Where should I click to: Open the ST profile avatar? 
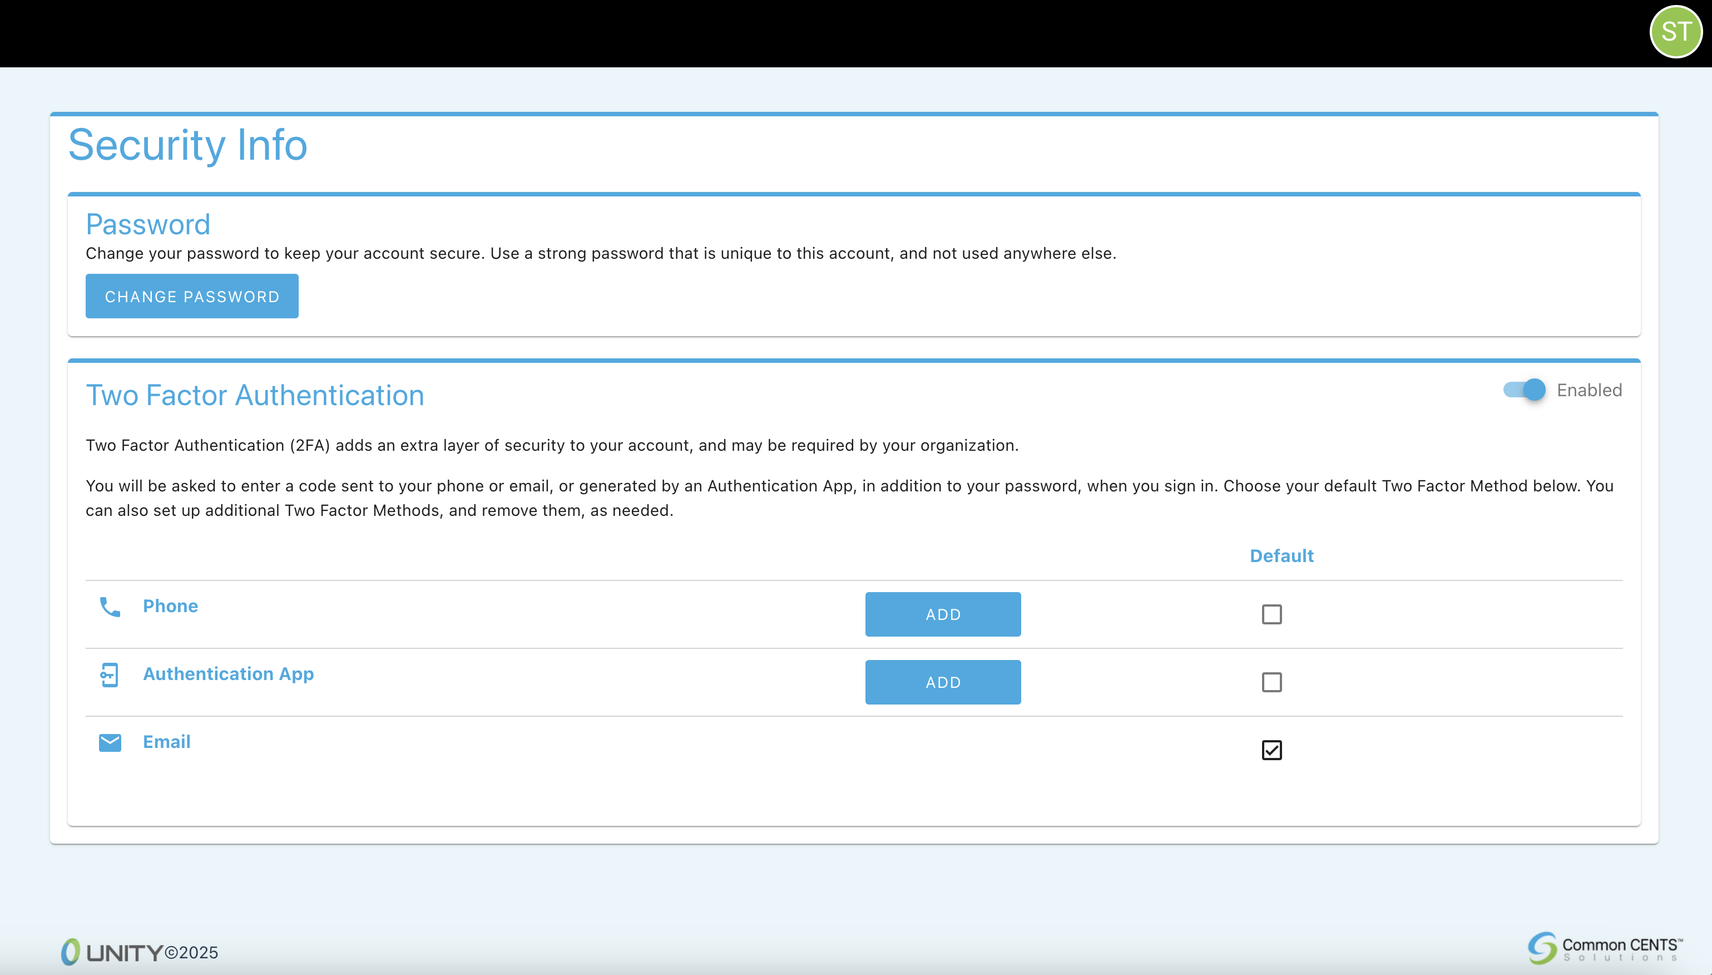pyautogui.click(x=1677, y=31)
